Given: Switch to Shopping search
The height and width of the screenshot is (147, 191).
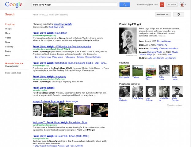Looking at the screenshot, I should tap(9, 47).
